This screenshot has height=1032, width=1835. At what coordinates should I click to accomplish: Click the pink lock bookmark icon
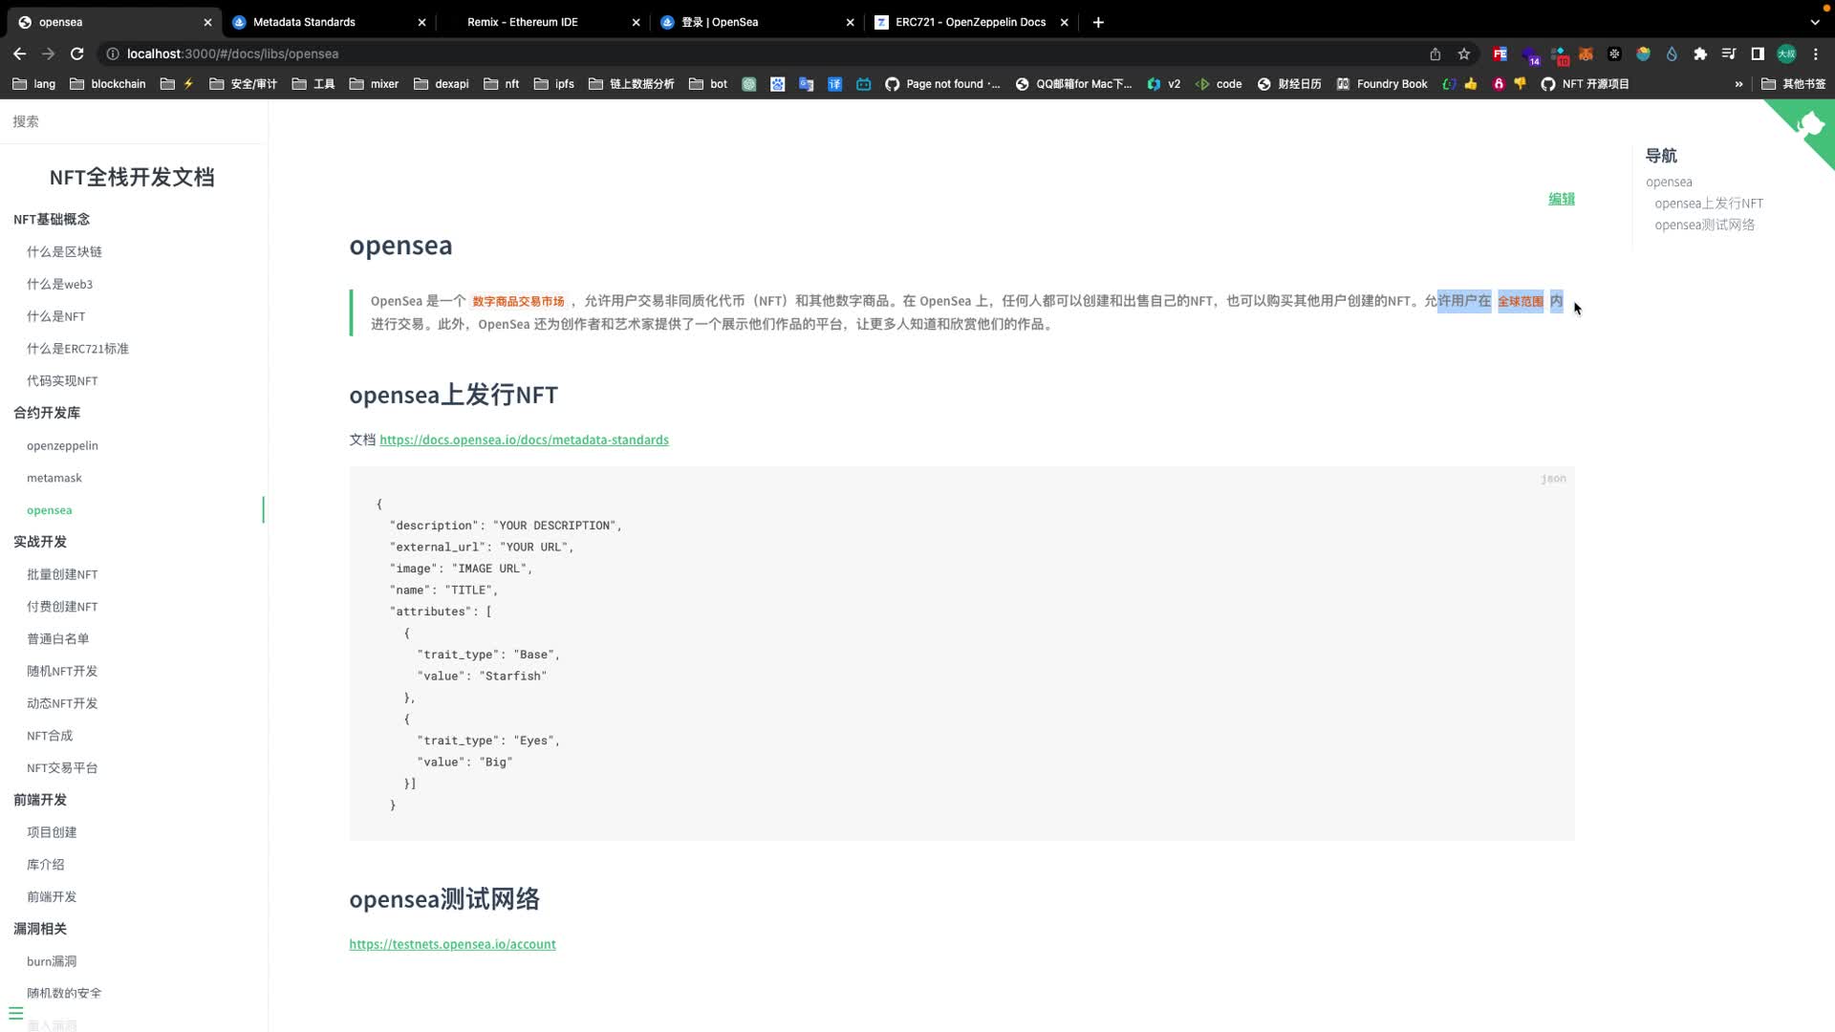coord(1499,84)
